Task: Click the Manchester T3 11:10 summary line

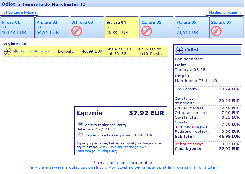Action: pos(196,81)
